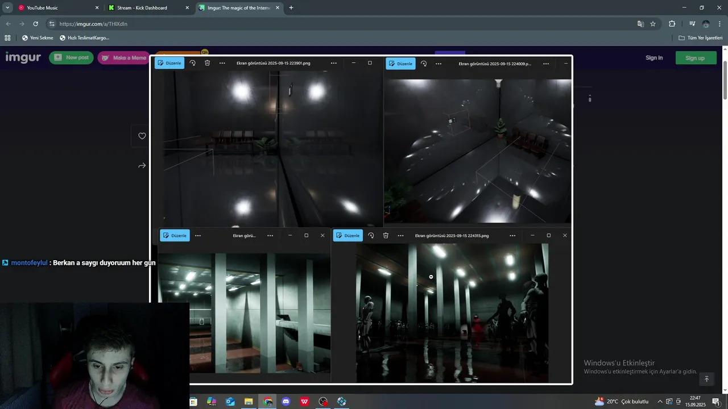
Task: Delete the image in the 223901.png window
Action: tap(208, 63)
